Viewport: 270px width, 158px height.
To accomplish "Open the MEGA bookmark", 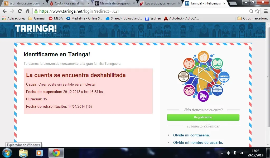I will [x=56, y=18].
